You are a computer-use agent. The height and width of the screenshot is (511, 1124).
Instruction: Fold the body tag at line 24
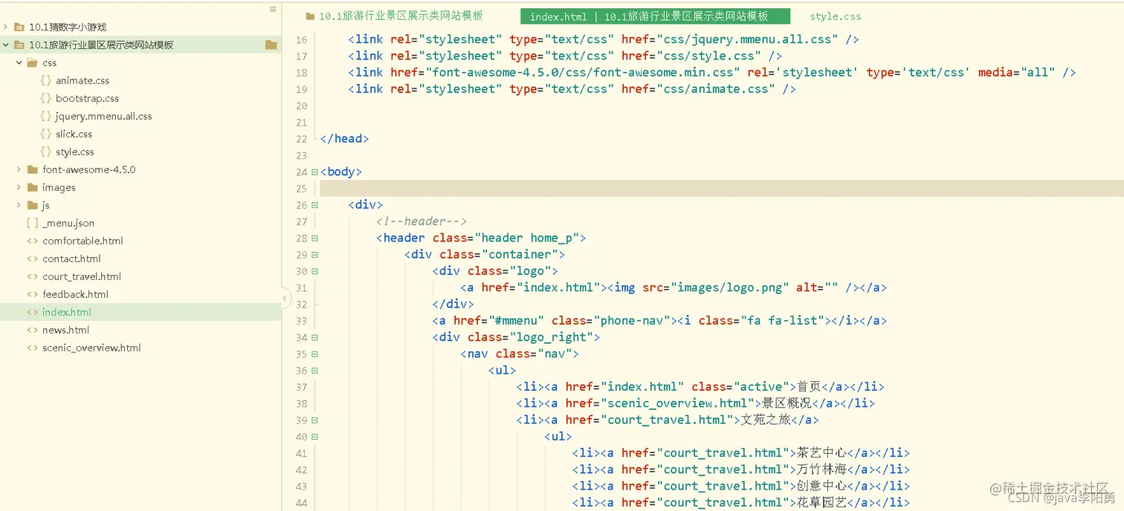(x=314, y=172)
